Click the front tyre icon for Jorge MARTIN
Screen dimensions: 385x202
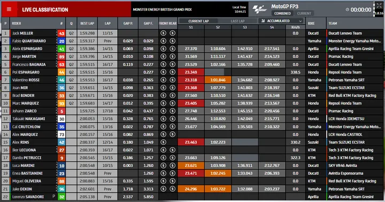pyautogui.click(x=163, y=57)
